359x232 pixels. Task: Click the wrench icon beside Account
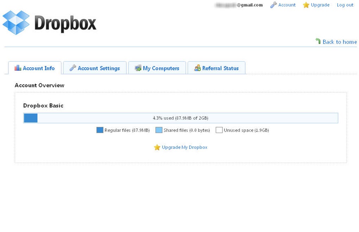click(273, 5)
